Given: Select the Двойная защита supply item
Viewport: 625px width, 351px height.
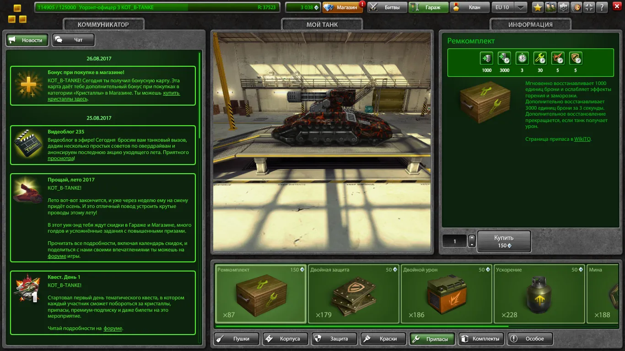Looking at the screenshot, I should (353, 294).
